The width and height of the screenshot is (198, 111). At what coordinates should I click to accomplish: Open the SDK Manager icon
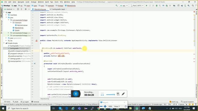[x=188, y=6]
